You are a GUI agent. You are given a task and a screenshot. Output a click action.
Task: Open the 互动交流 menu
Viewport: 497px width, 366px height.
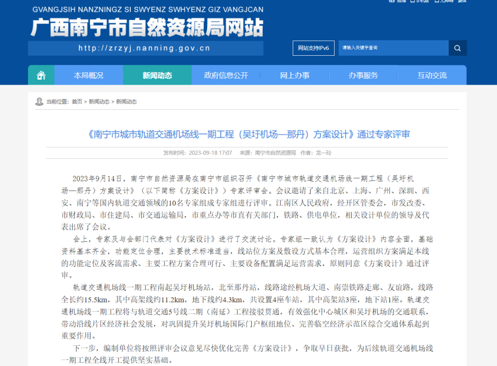coord(432,74)
